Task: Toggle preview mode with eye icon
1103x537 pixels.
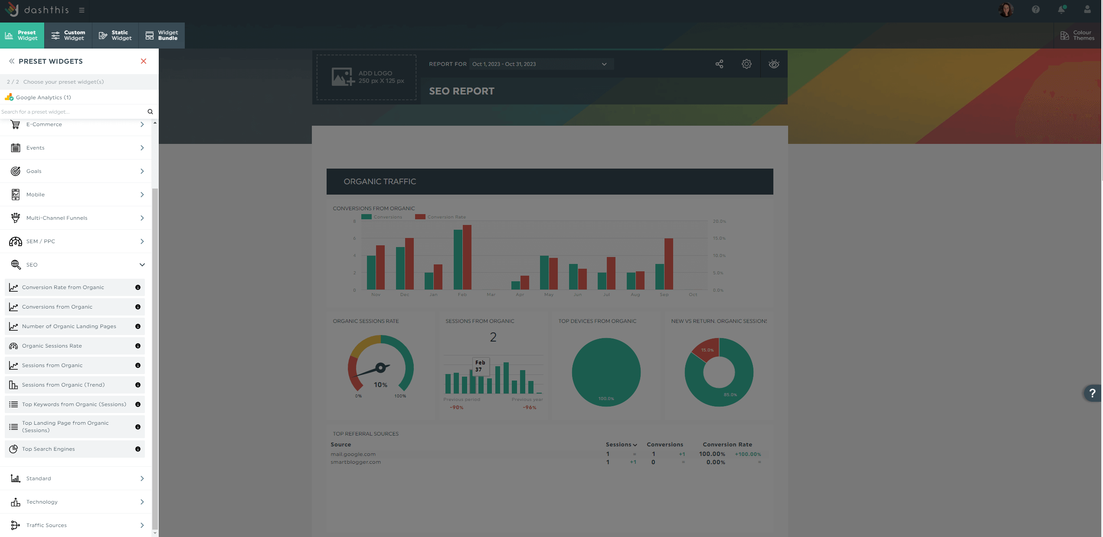Action: 774,64
